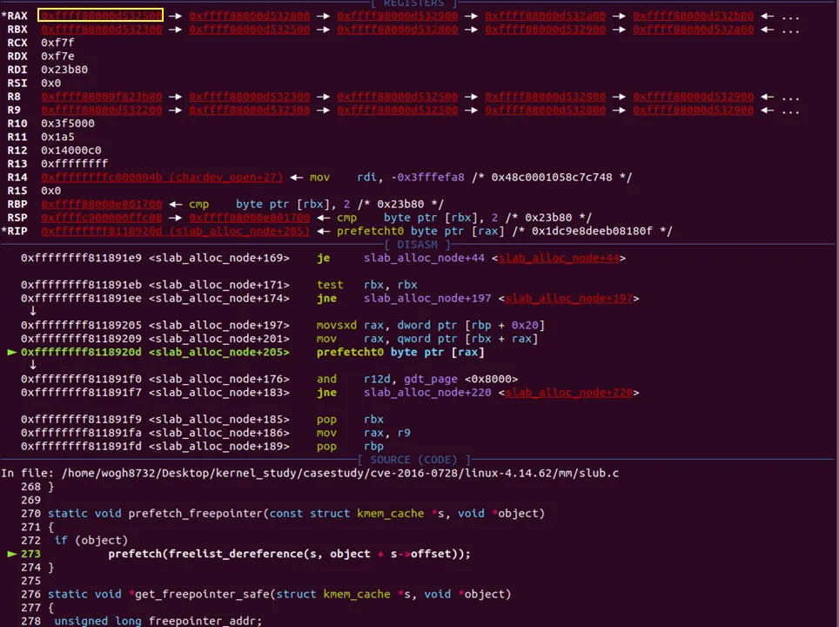Click the chardev_open+27 address in R14 row
Image resolution: width=839 pixels, height=627 pixels.
click(x=162, y=177)
